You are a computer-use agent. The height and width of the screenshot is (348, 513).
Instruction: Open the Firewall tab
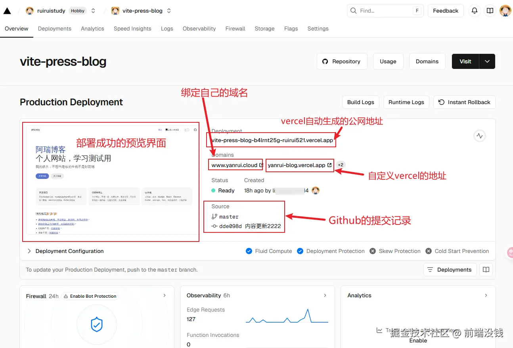(235, 29)
